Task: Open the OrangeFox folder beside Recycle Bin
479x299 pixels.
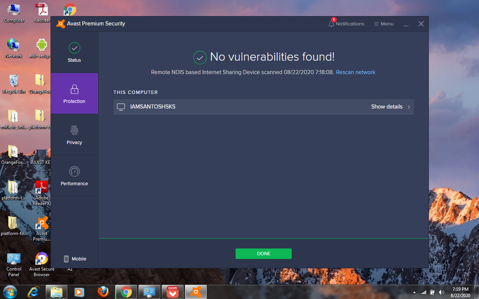Action: coord(40,83)
